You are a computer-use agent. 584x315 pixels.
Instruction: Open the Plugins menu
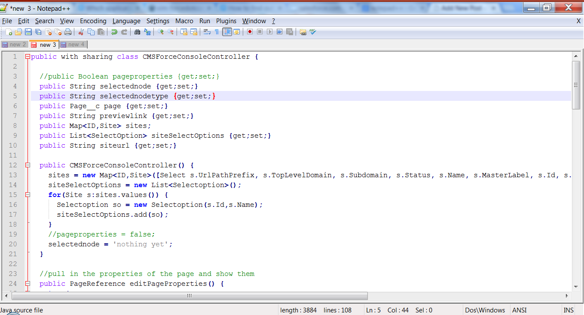click(226, 21)
